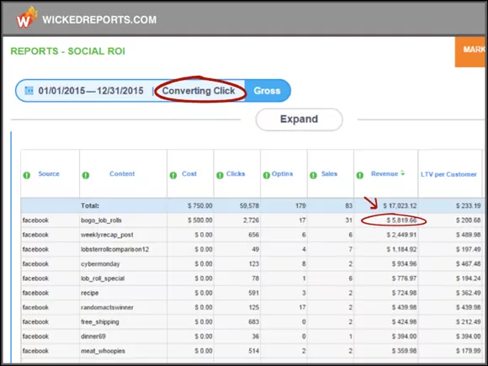Open the calendar icon beside date range
Viewport: 488px width, 366px height.
pos(29,91)
